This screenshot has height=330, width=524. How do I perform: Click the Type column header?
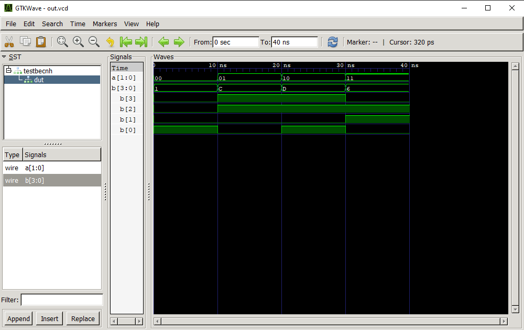(x=13, y=155)
